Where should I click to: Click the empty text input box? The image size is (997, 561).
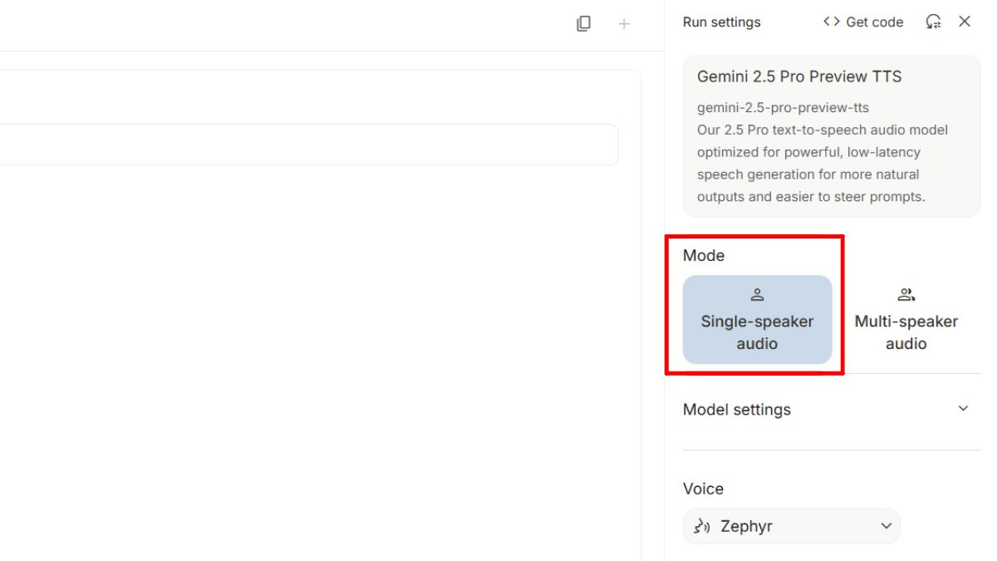[x=307, y=145]
